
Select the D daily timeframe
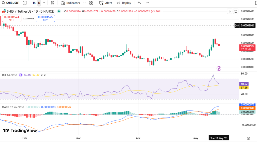coord(39,3)
